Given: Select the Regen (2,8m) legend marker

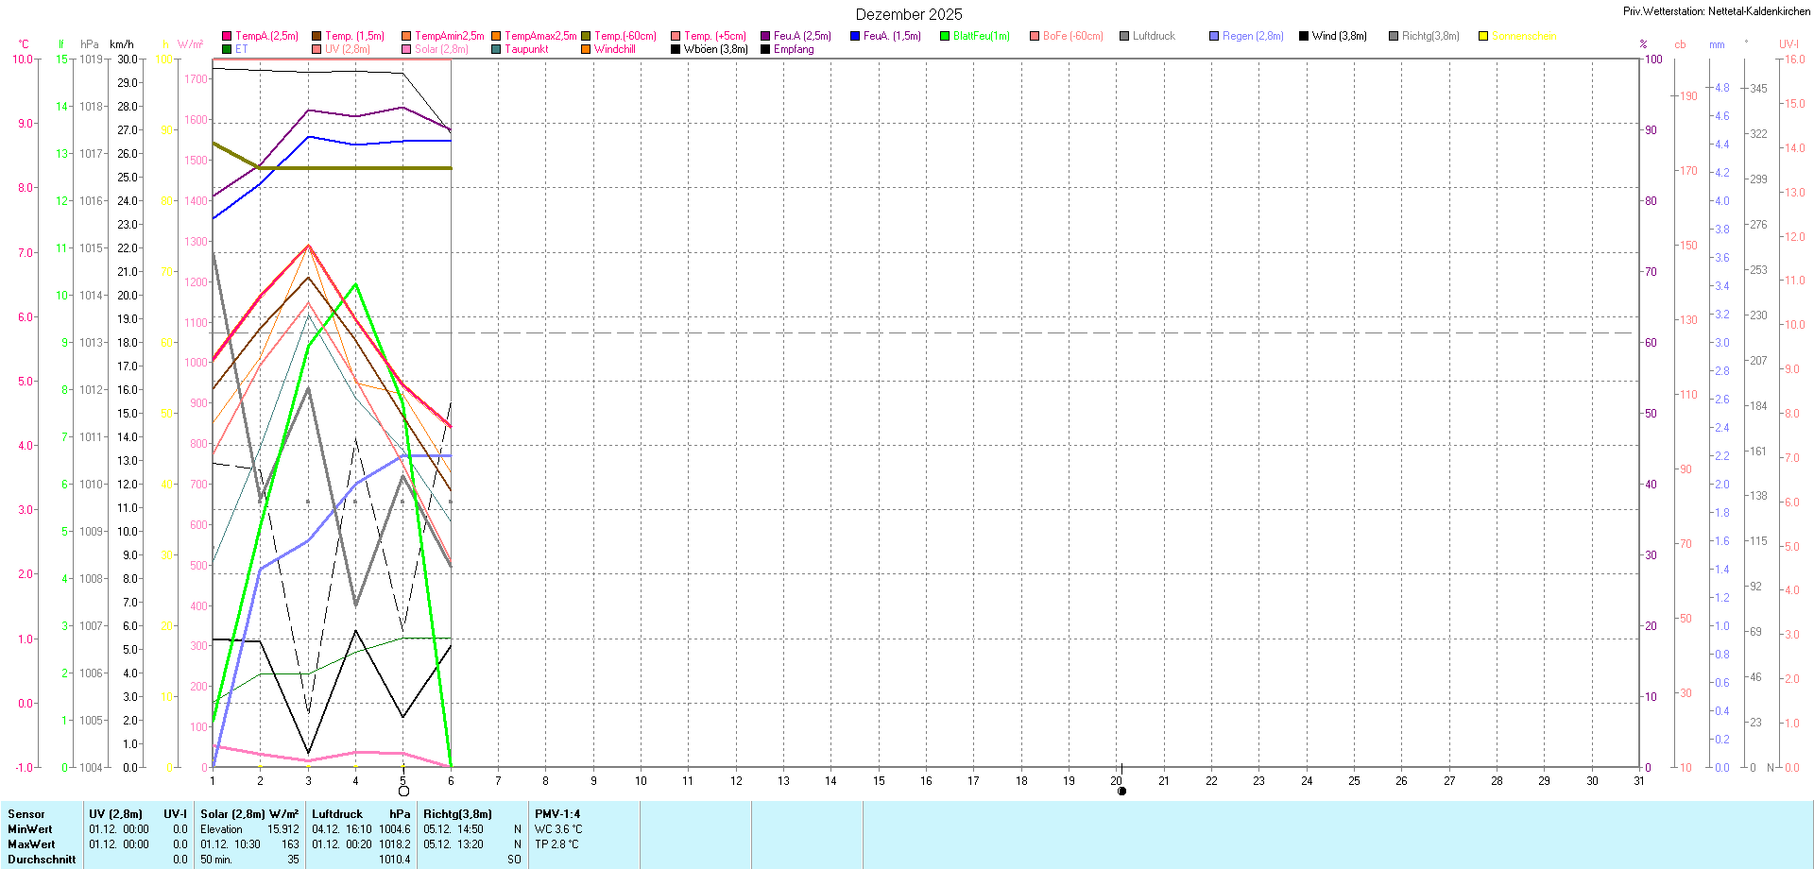Looking at the screenshot, I should point(1214,36).
